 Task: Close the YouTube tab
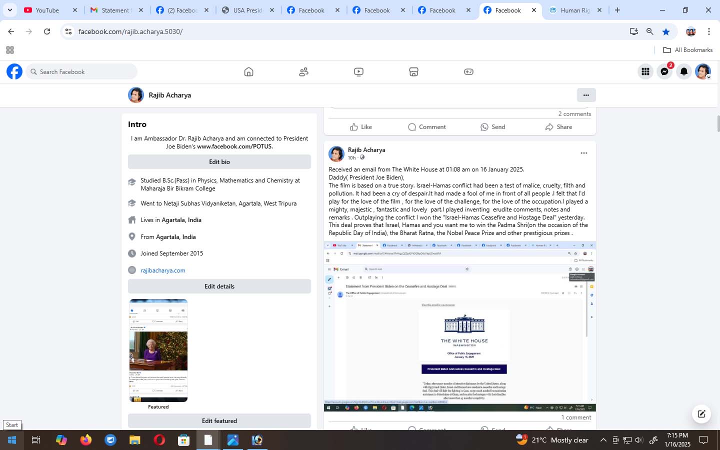pyautogui.click(x=75, y=10)
